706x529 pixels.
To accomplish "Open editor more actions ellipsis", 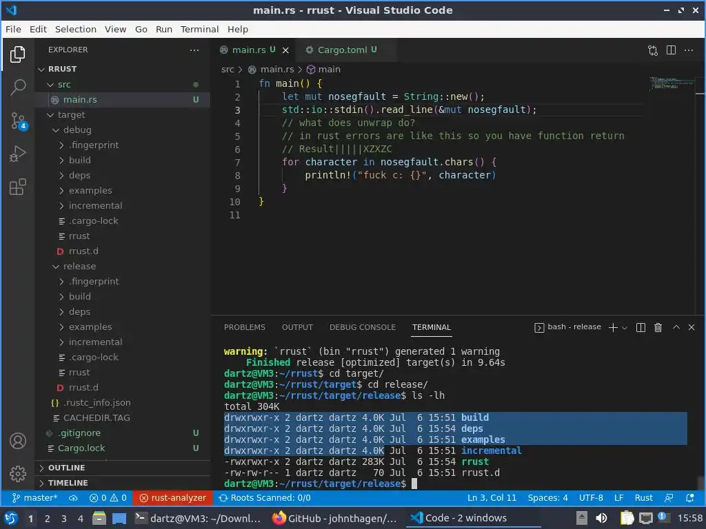I will (x=689, y=50).
